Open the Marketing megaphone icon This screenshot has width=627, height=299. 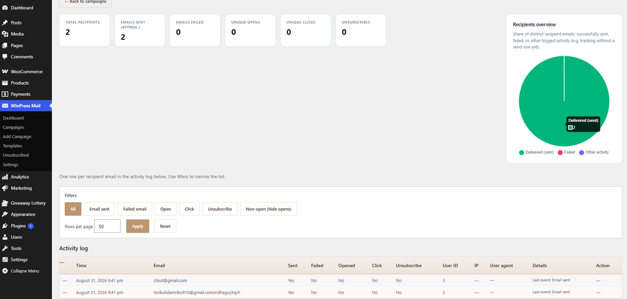click(x=5, y=188)
